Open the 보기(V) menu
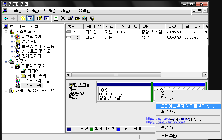Image resolution: width=222 pixels, height=140 pixels. (x=50, y=11)
